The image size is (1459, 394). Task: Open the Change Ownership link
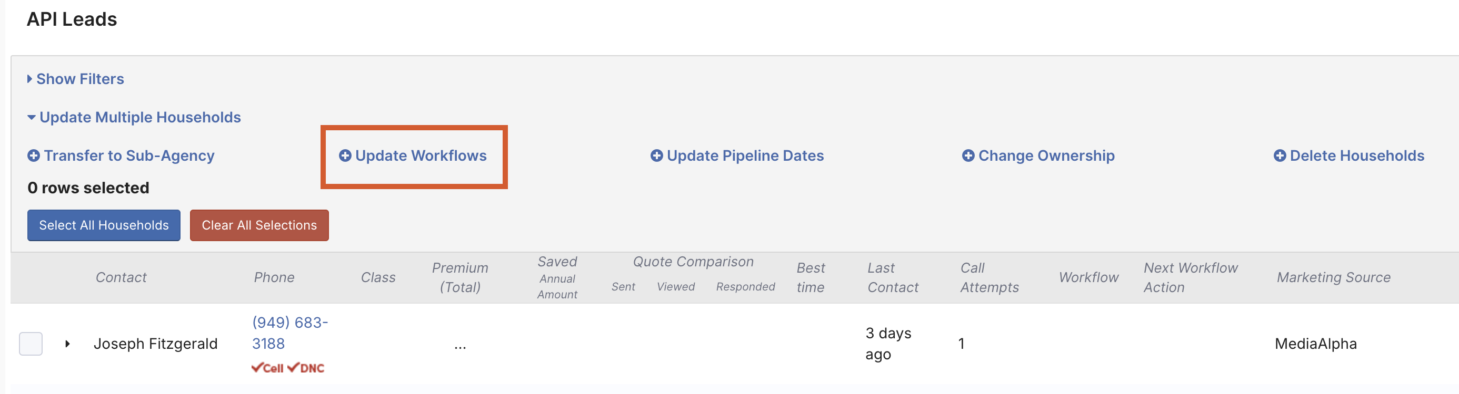pos(1047,155)
